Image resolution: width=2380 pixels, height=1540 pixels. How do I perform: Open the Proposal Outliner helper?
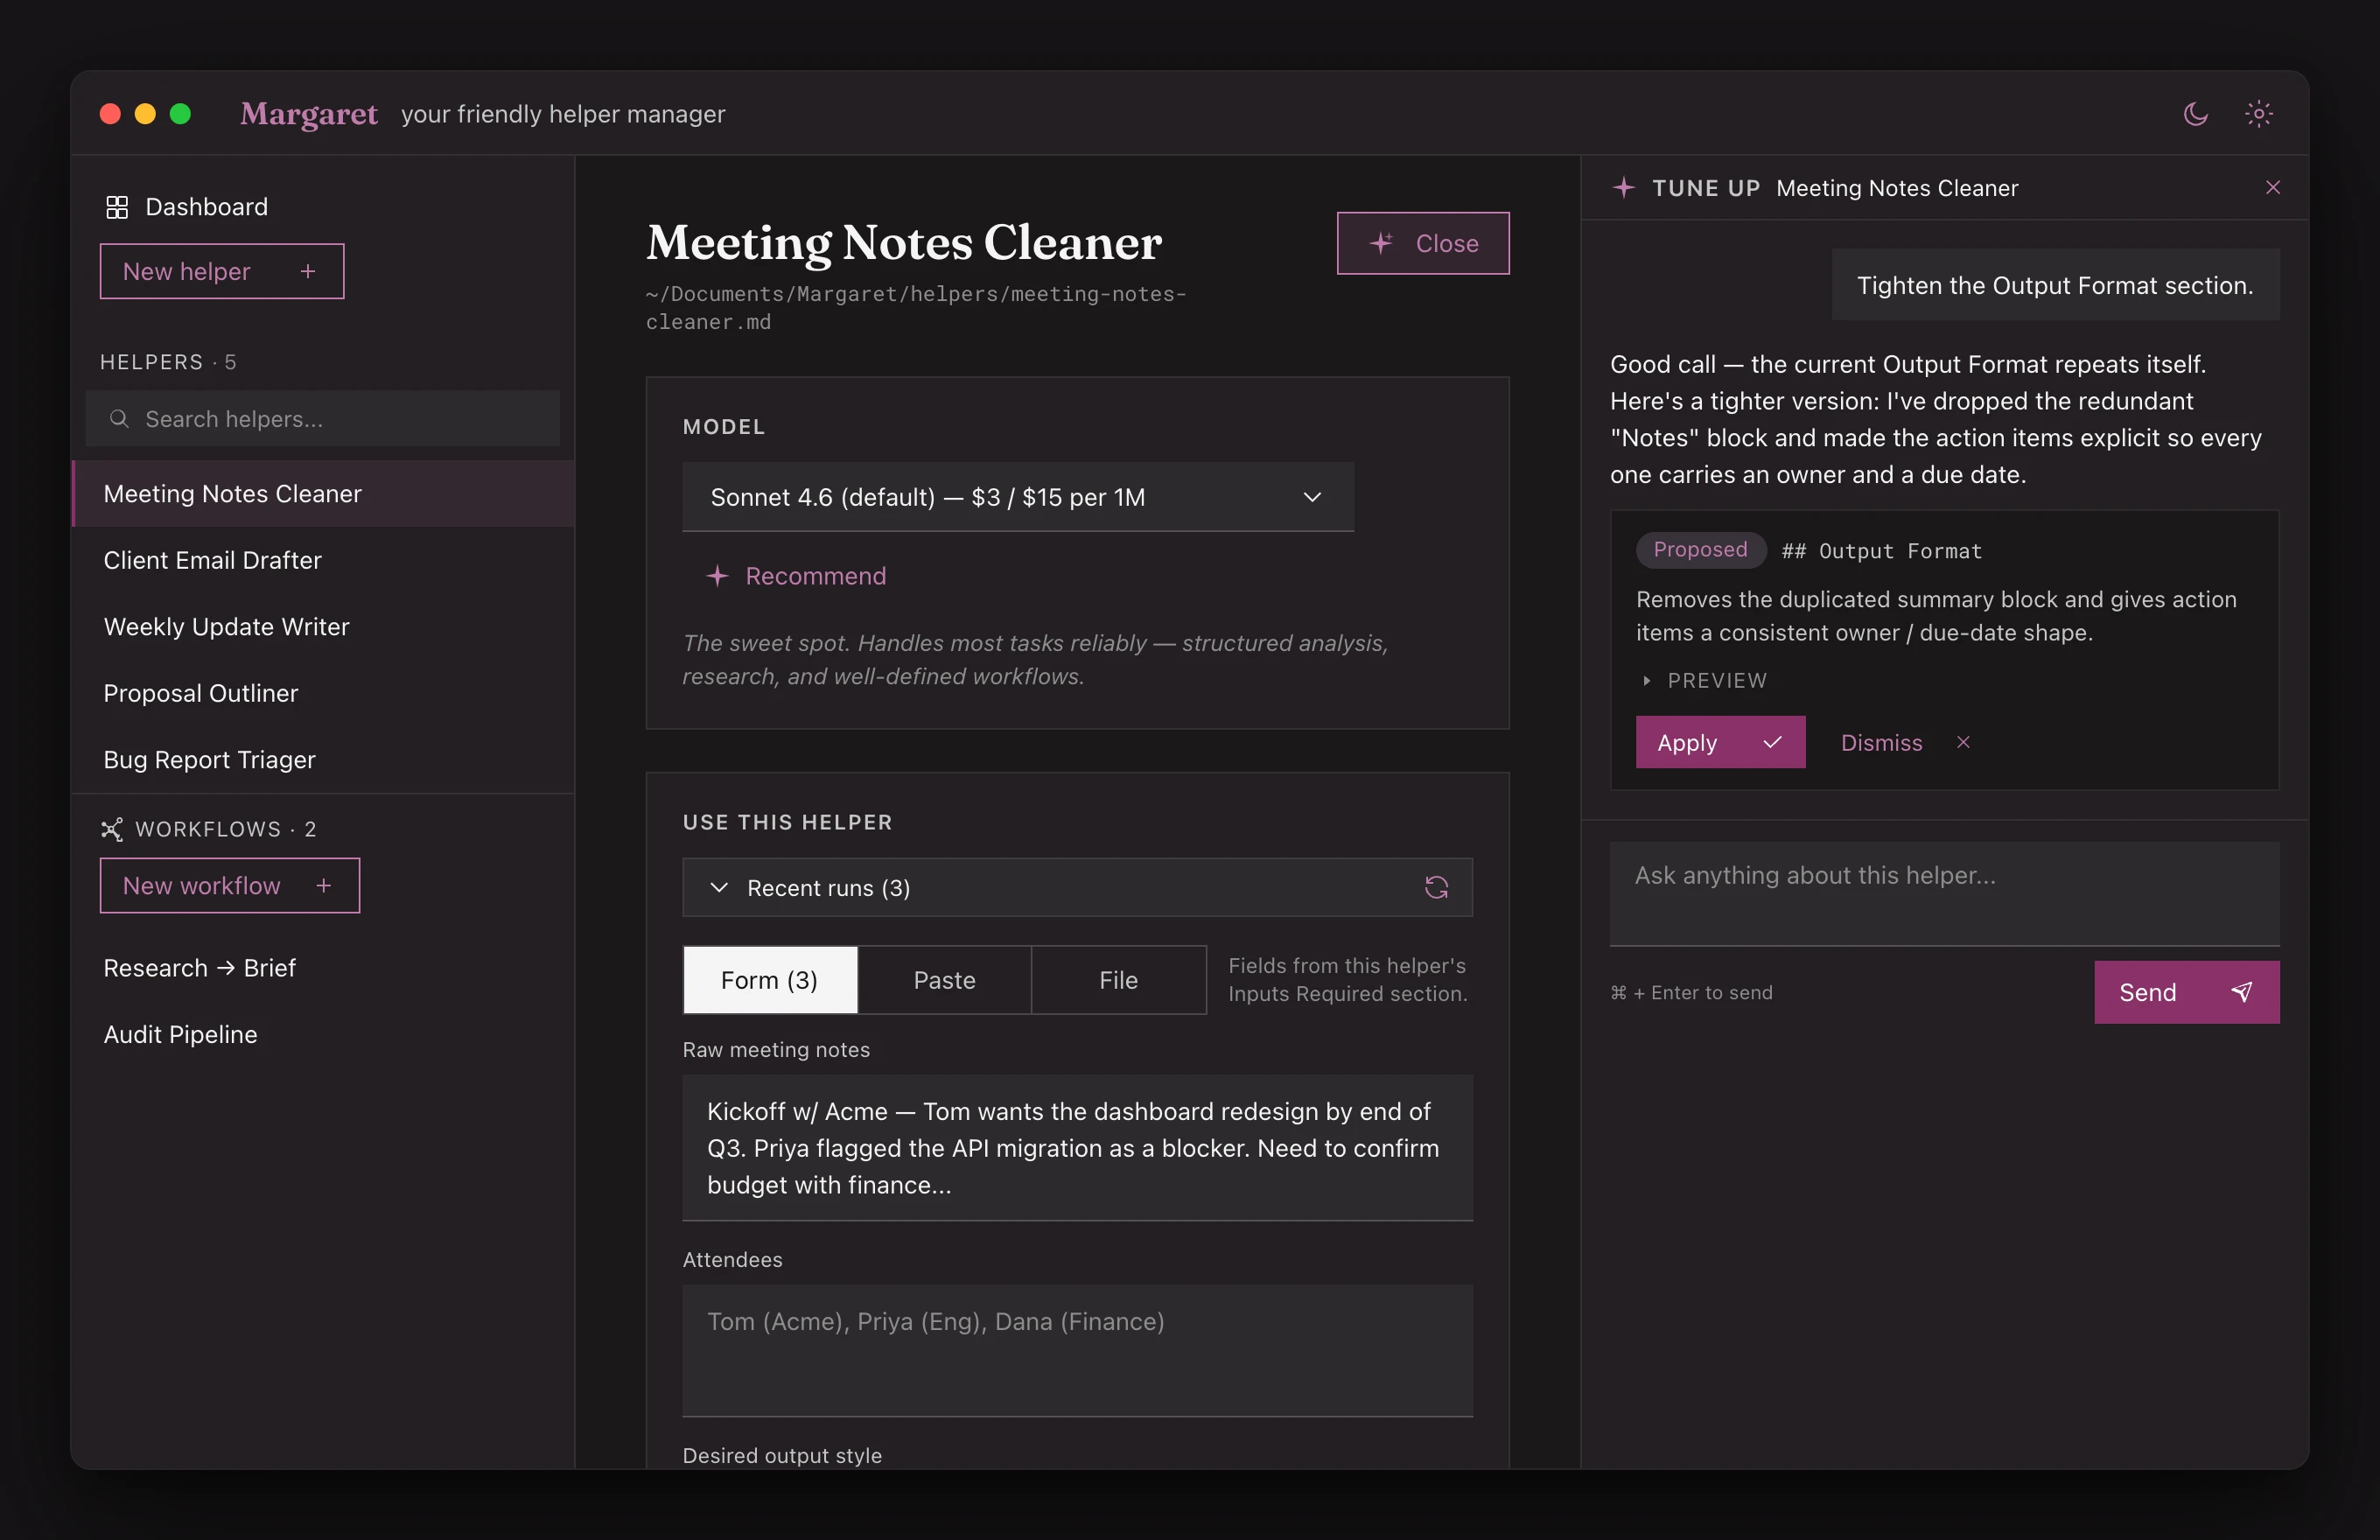pos(323,693)
